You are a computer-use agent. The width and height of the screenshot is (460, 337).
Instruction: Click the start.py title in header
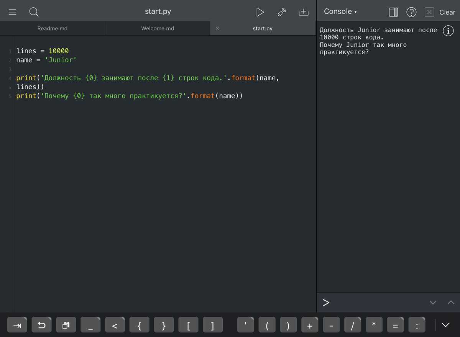tap(158, 11)
